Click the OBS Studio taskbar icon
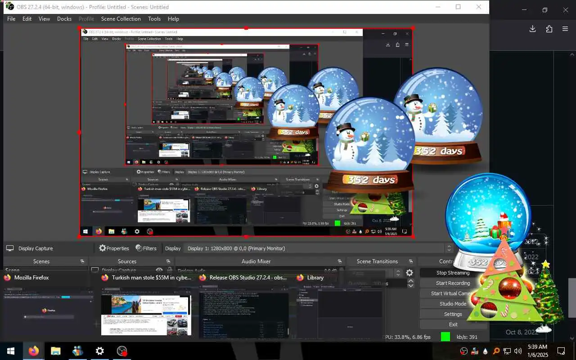Image resolution: width=576 pixels, height=360 pixels. point(121,351)
